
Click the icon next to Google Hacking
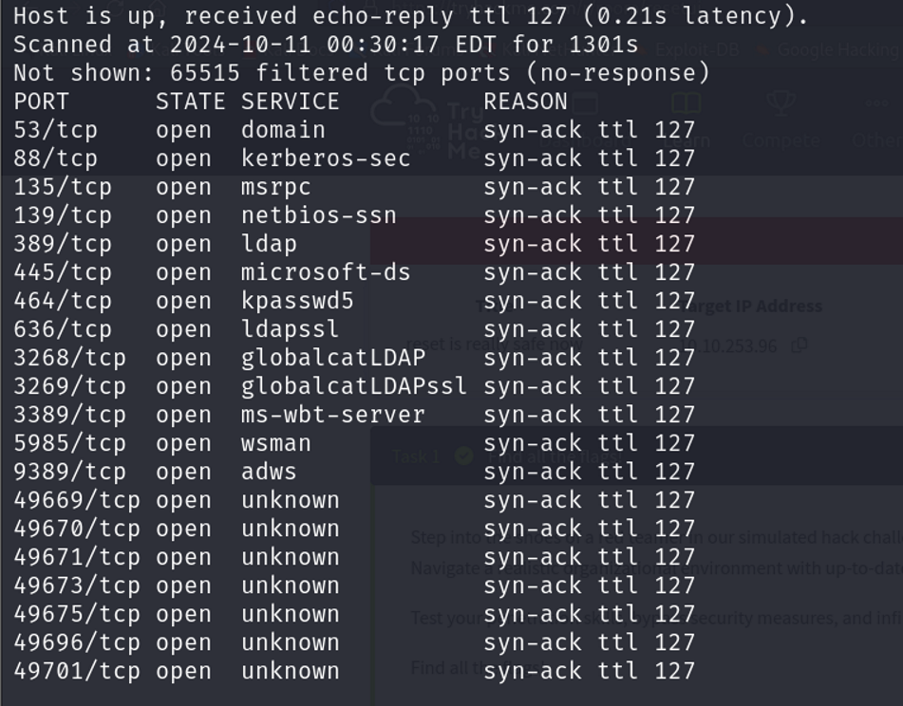click(x=762, y=49)
